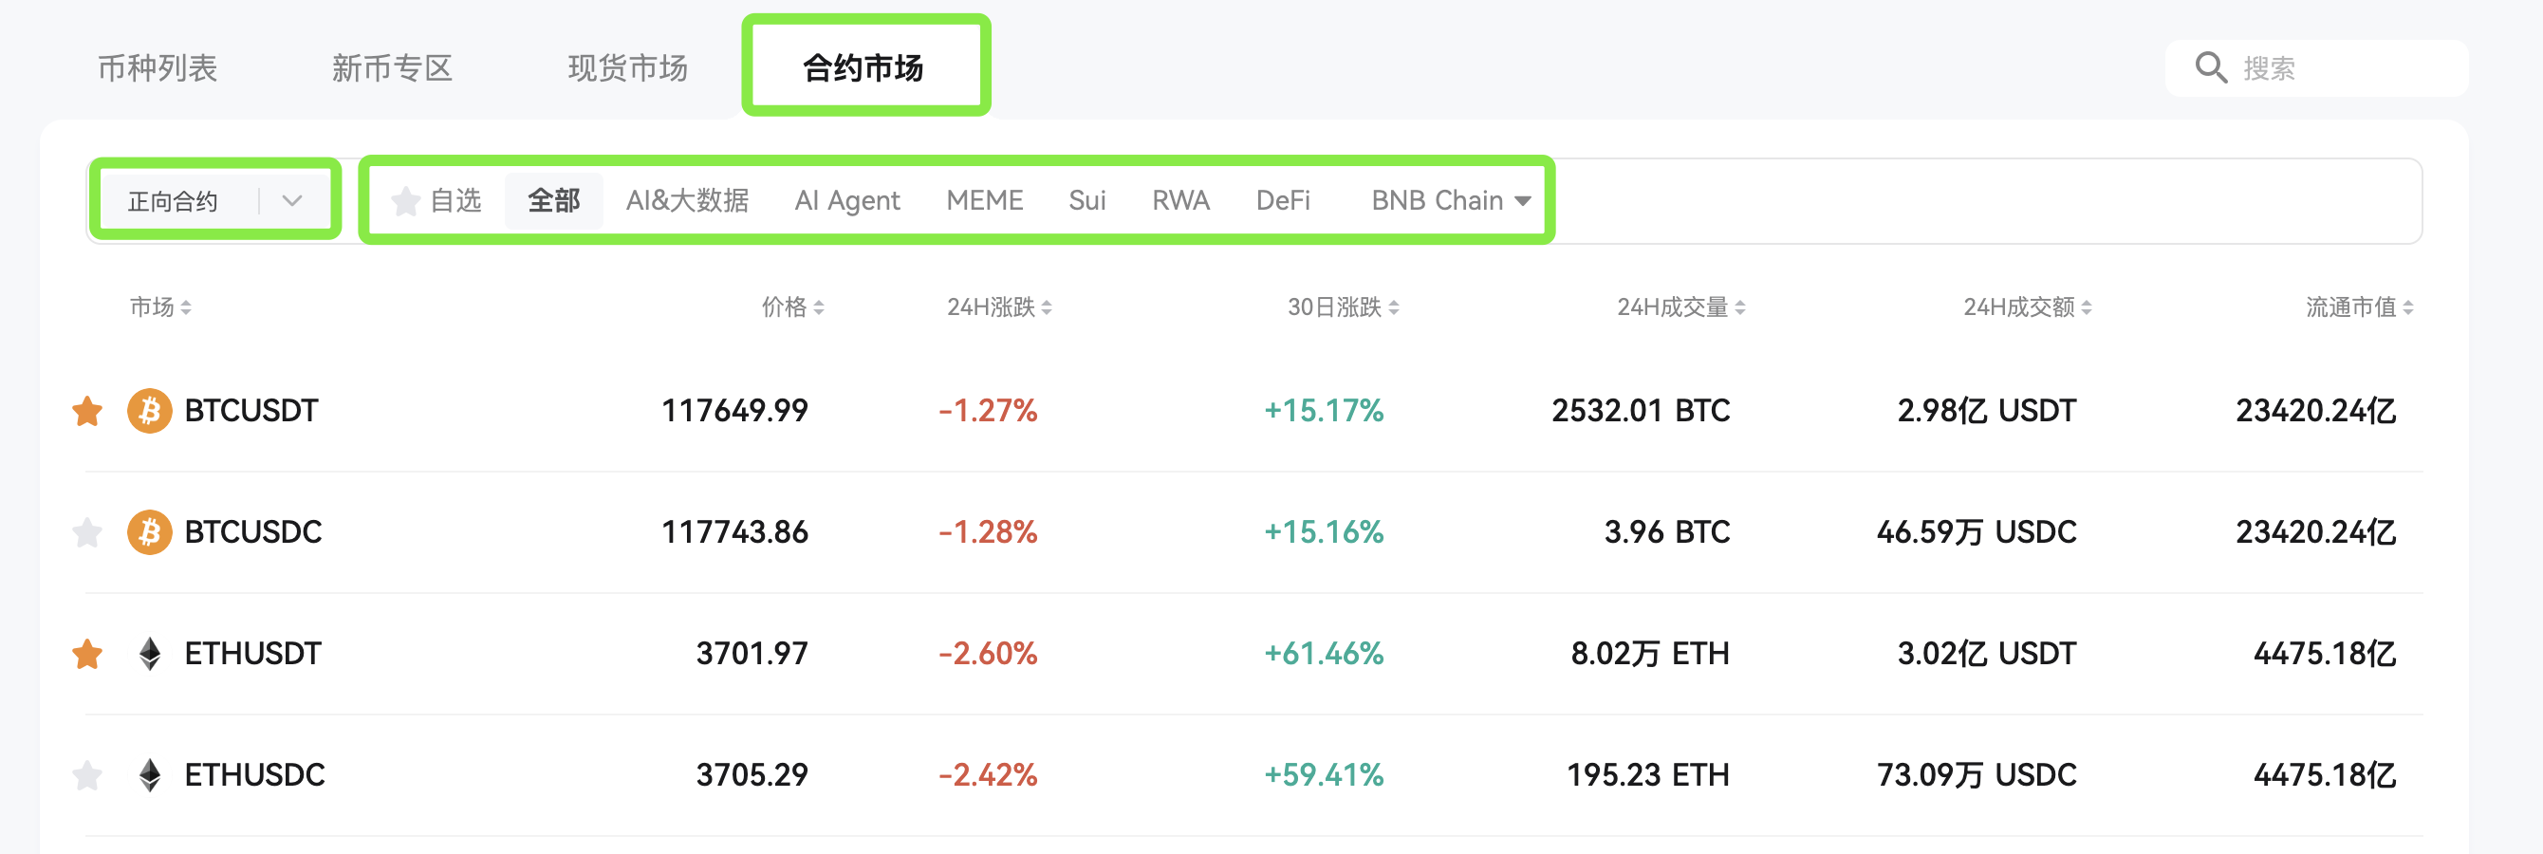Click the -2.42% 24H change value
The height and width of the screenshot is (854, 2543).
987,775
